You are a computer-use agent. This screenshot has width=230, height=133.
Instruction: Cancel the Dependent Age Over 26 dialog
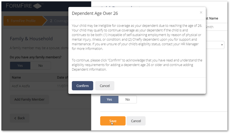pos(105,86)
